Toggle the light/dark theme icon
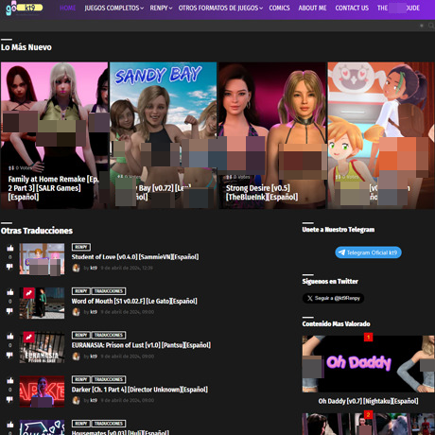This screenshot has width=435, height=435. 422,26
